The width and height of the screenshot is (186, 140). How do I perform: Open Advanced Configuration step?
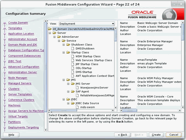pos(24,67)
